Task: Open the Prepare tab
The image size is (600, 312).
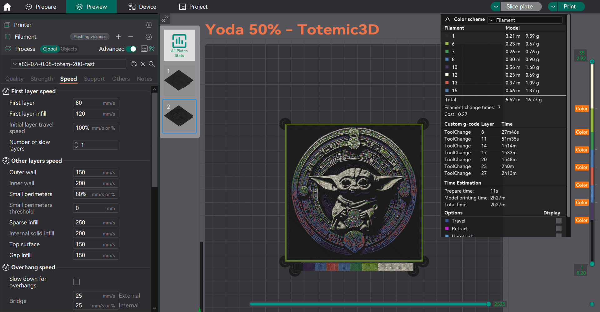Action: (41, 7)
